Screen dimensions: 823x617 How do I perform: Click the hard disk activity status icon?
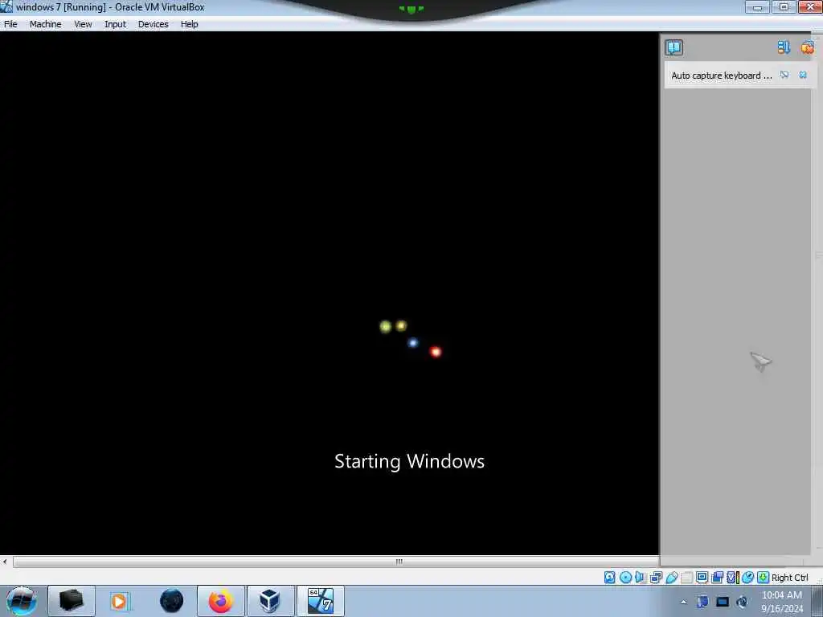(609, 578)
